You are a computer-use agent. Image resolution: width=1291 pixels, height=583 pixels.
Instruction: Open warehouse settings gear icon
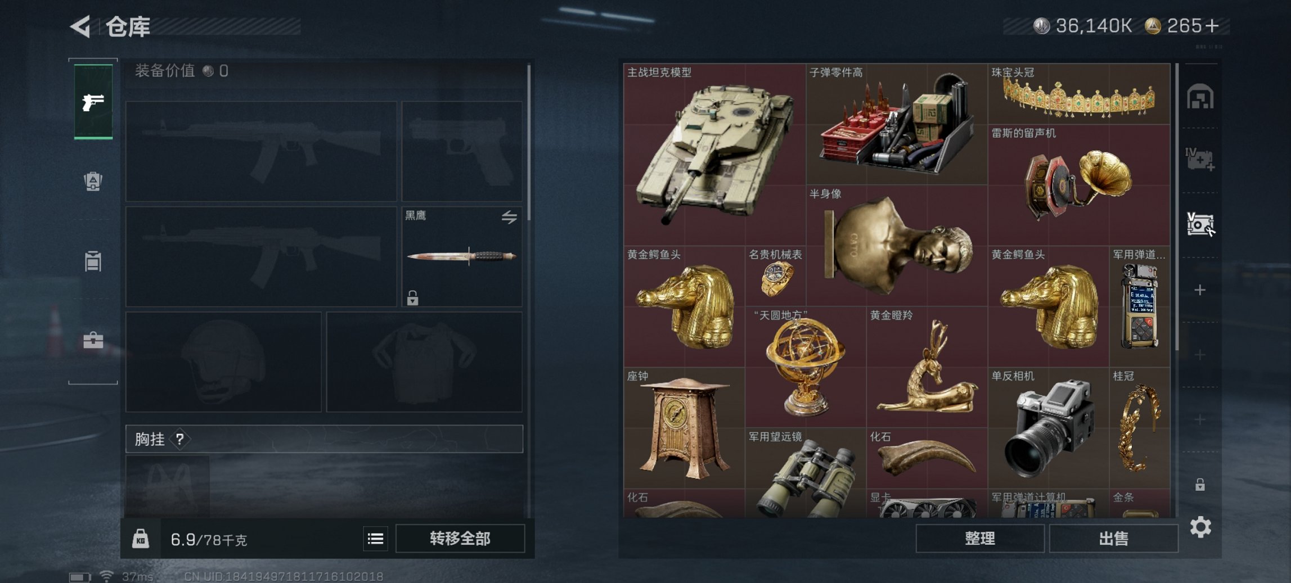click(x=1200, y=527)
